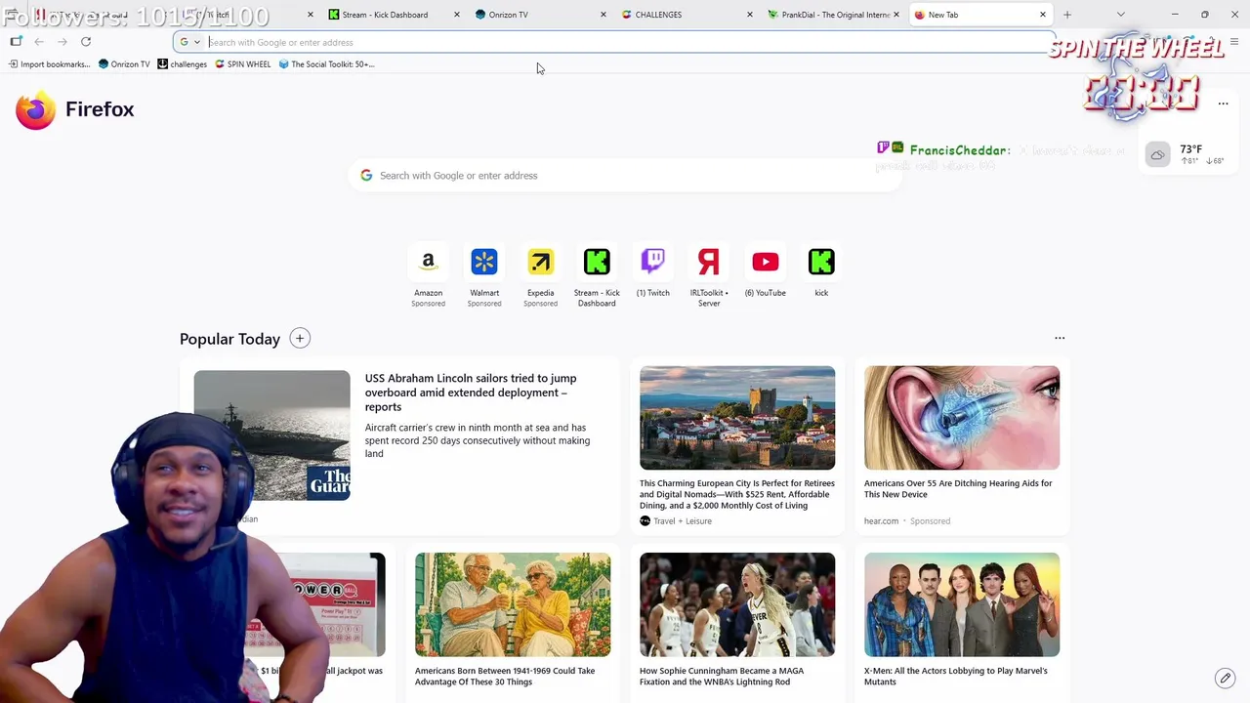Open the Charming European City article image

pos(737,418)
